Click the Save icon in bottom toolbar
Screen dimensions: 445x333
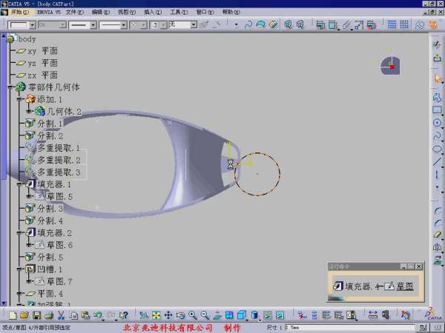tap(36, 315)
